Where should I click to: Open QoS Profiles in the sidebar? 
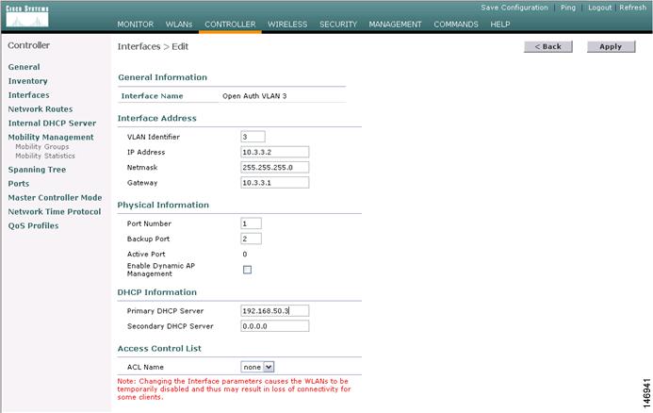tap(33, 226)
